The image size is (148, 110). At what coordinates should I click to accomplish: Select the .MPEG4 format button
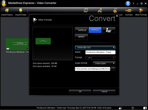coord(81,30)
